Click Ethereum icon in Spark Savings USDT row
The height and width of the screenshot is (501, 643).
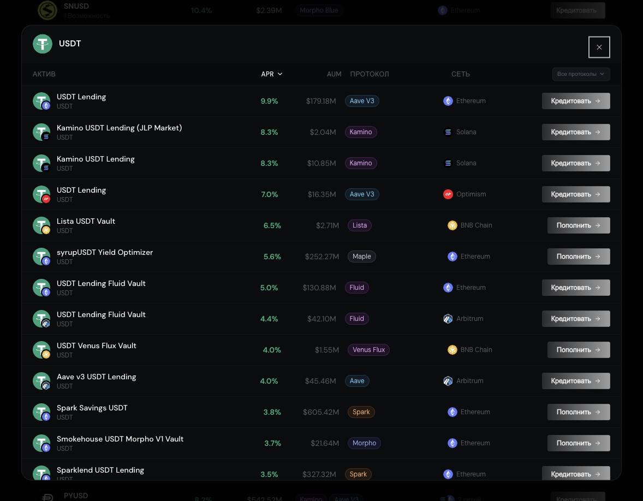coord(453,412)
